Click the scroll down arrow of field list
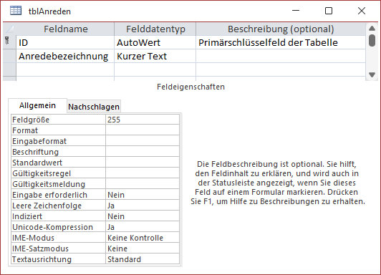 pos(372,74)
